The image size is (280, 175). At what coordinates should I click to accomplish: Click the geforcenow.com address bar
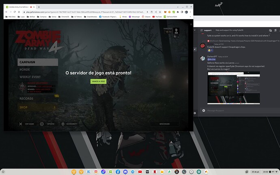85,12
